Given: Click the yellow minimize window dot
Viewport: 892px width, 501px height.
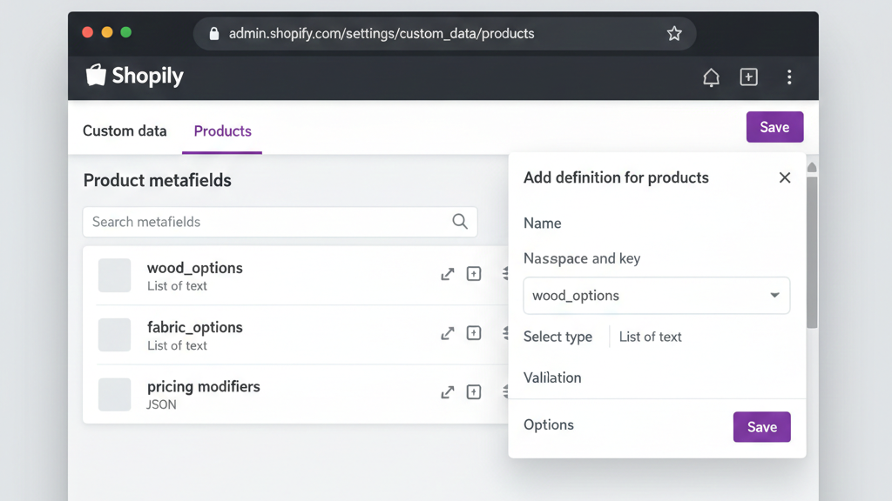Looking at the screenshot, I should point(107,32).
